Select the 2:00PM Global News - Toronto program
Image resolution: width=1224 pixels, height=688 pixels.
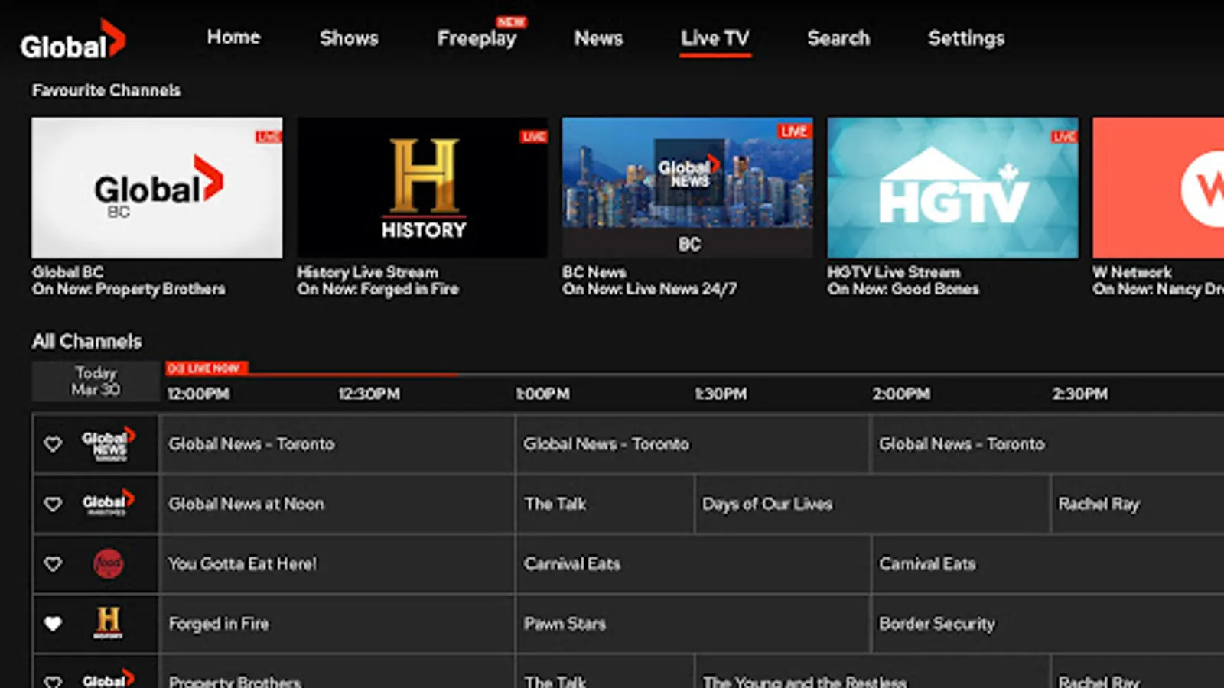coord(1048,444)
